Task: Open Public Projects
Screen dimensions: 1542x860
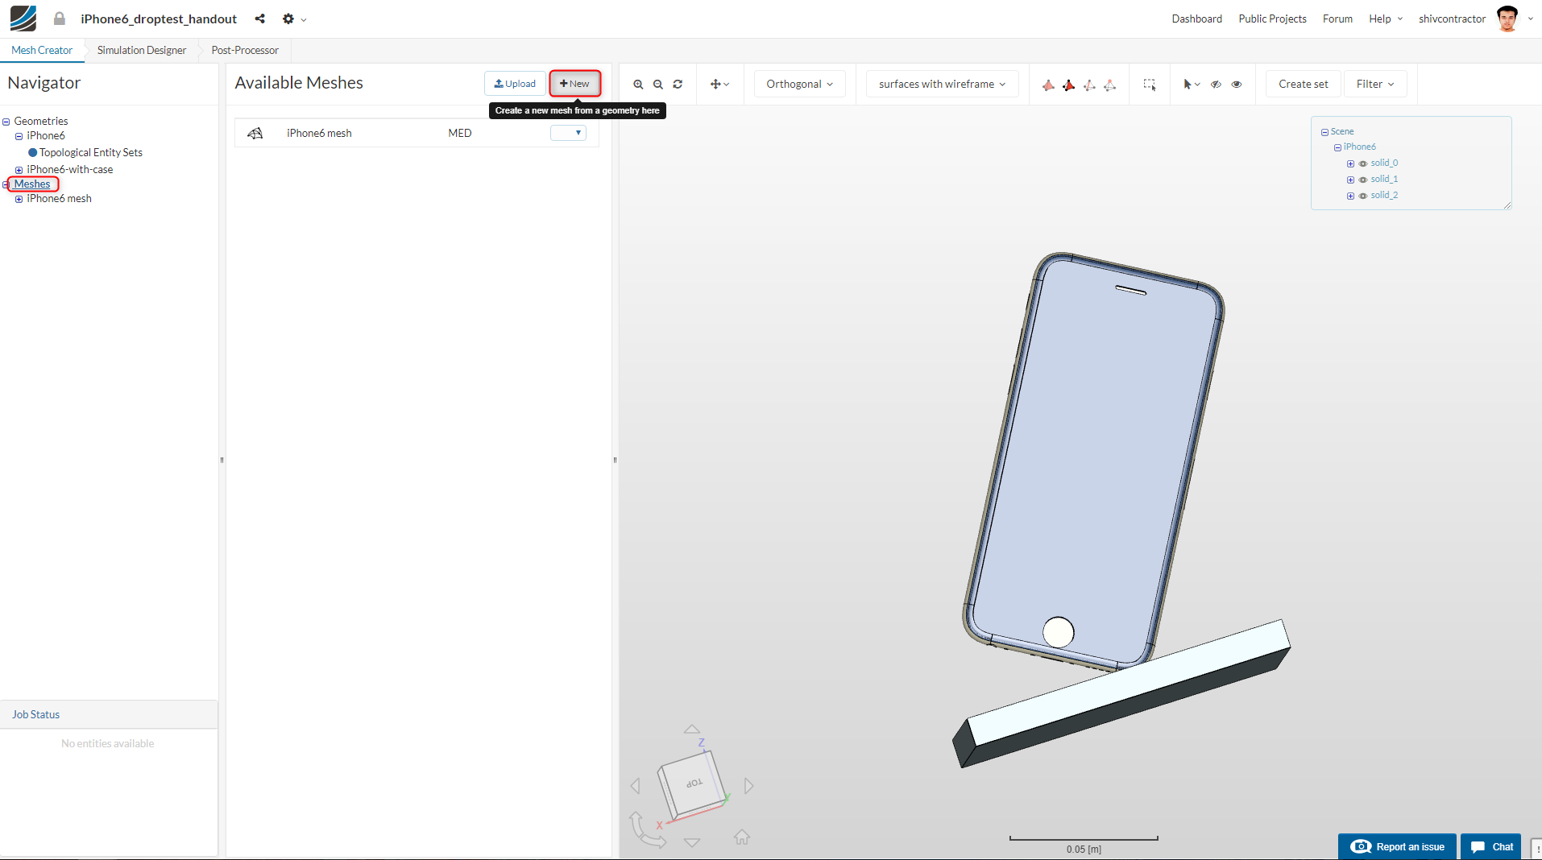Action: (1272, 19)
